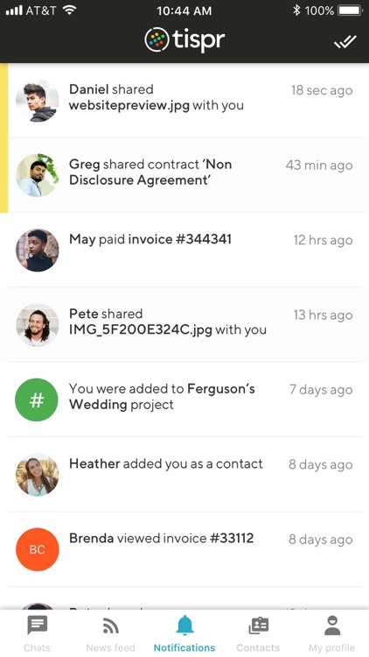This screenshot has height=657, width=369.
Task: Tap the mark all as read double-check icon
Action: (345, 41)
